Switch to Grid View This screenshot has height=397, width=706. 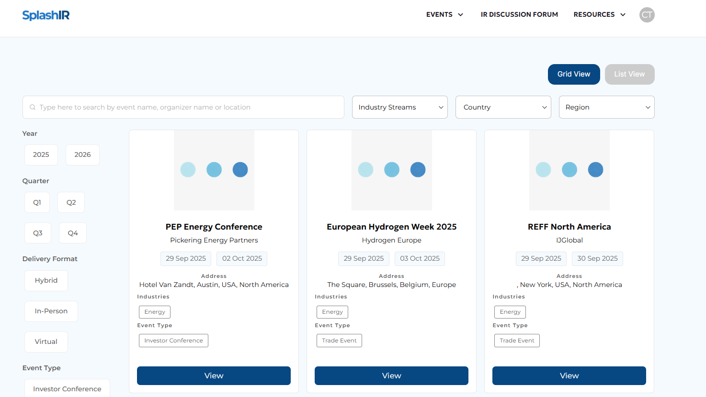[574, 74]
